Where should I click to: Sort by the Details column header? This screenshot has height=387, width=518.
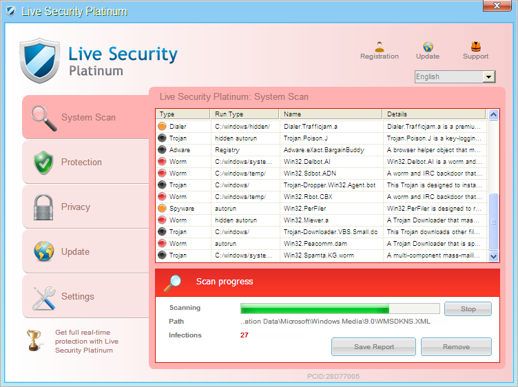(x=435, y=114)
